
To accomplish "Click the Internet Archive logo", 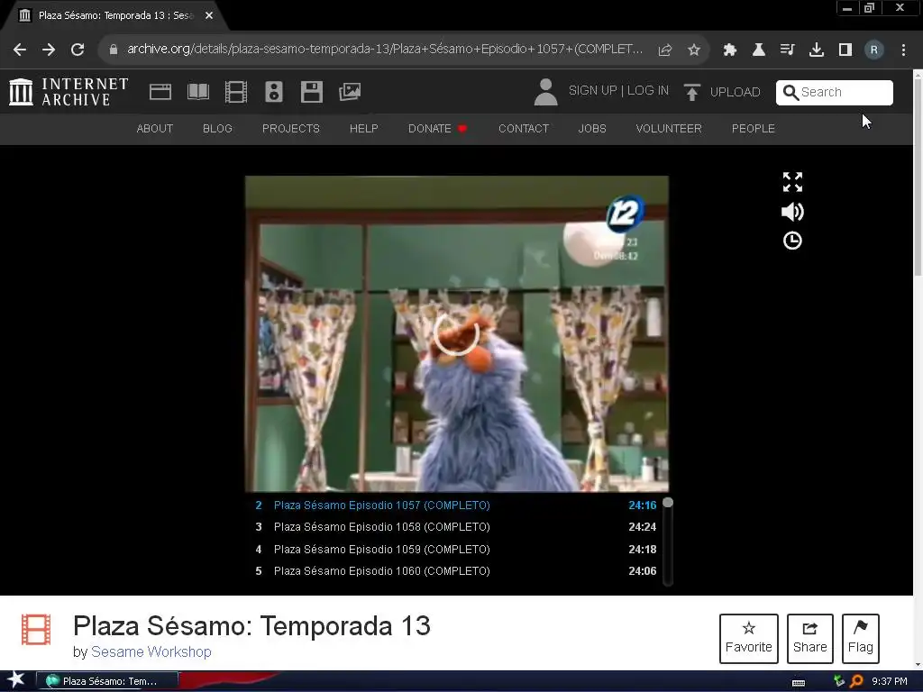I will tap(69, 92).
